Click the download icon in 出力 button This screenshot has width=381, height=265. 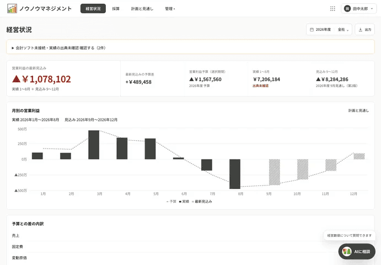[361, 30]
